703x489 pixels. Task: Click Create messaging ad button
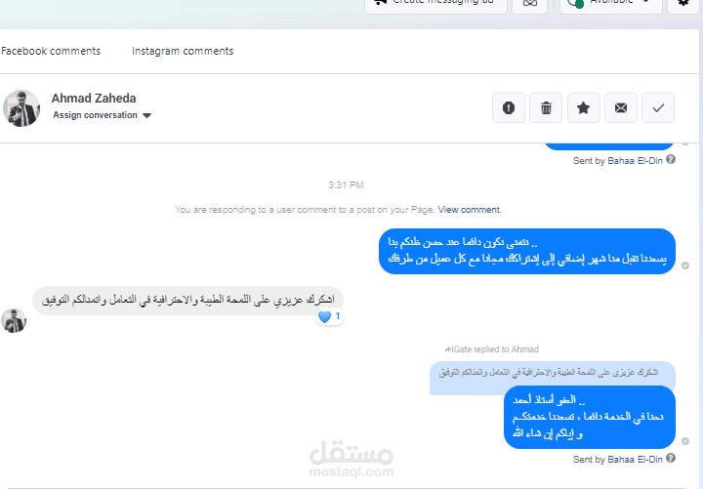point(435,3)
